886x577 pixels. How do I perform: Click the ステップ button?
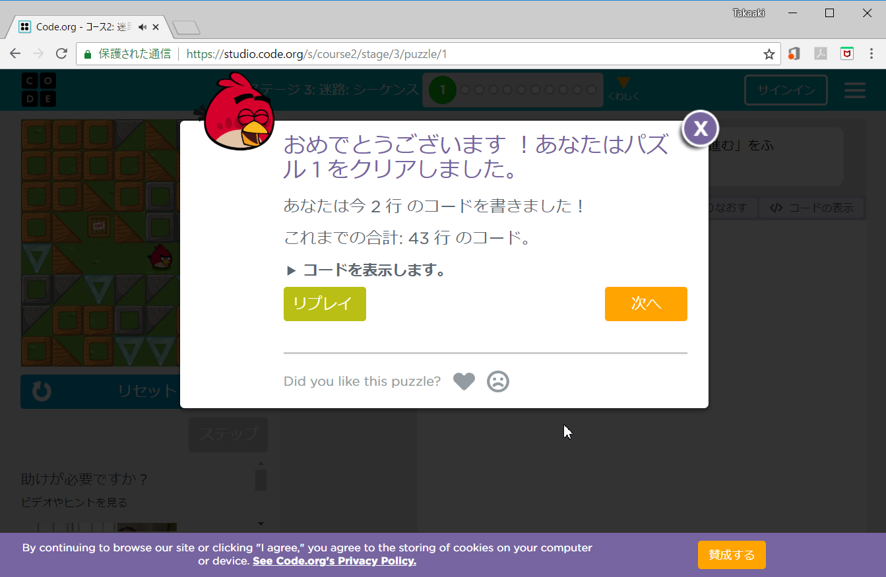coord(228,435)
